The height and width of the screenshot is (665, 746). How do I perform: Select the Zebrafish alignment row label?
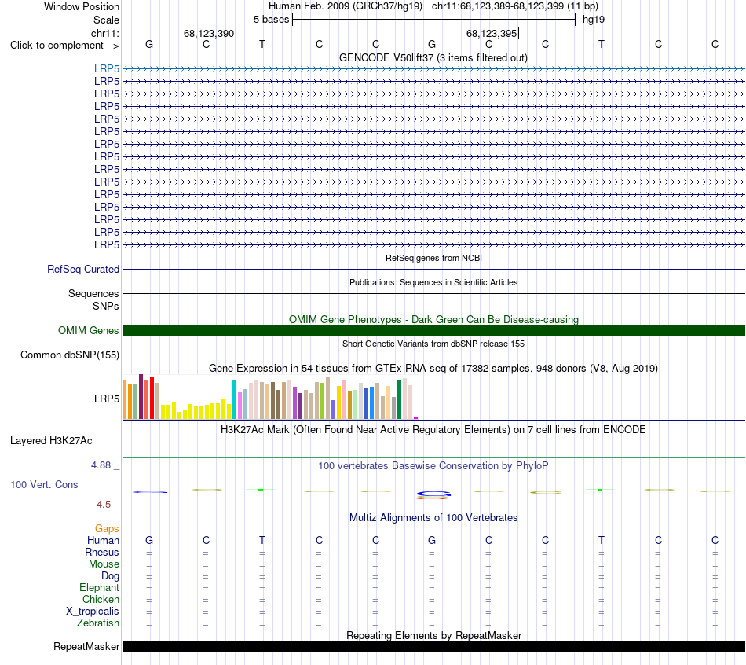point(98,623)
